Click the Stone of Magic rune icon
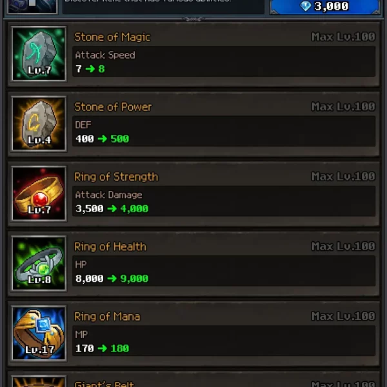 [x=39, y=54]
